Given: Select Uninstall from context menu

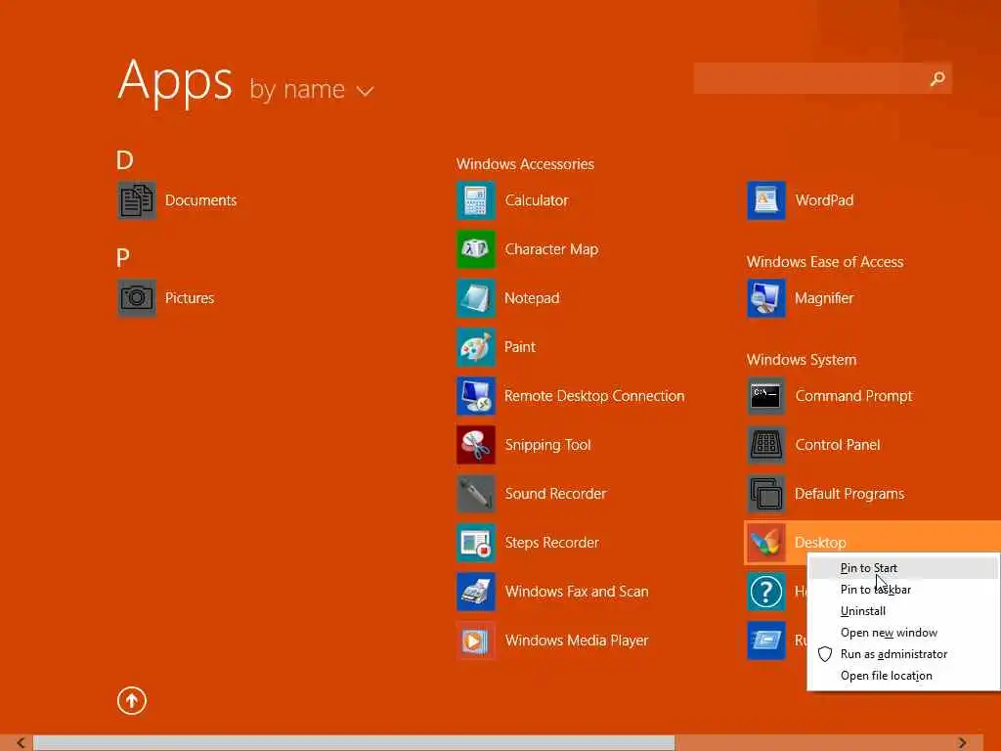Looking at the screenshot, I should click(x=903, y=611).
